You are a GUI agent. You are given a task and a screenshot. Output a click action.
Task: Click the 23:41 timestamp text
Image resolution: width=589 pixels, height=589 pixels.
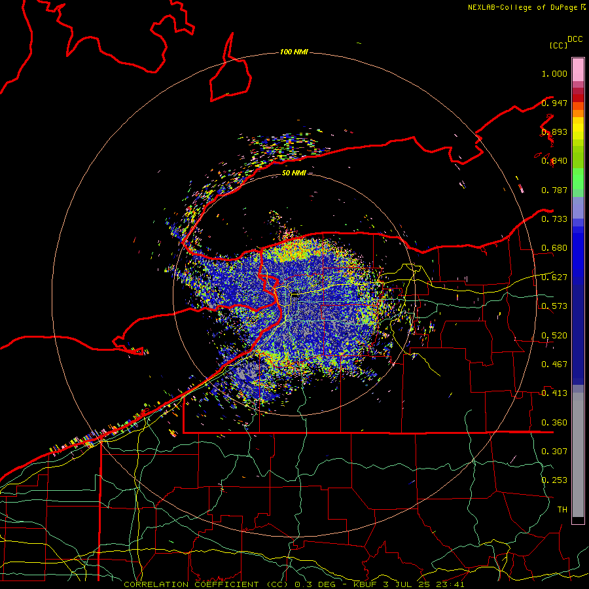450,584
